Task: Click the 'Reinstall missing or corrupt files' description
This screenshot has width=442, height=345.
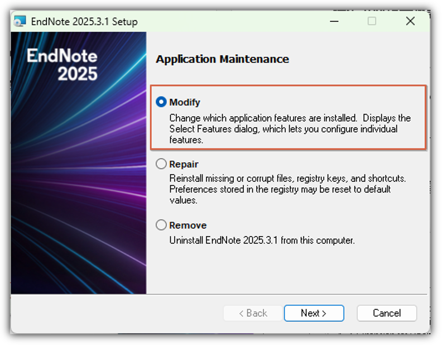Action: click(287, 189)
